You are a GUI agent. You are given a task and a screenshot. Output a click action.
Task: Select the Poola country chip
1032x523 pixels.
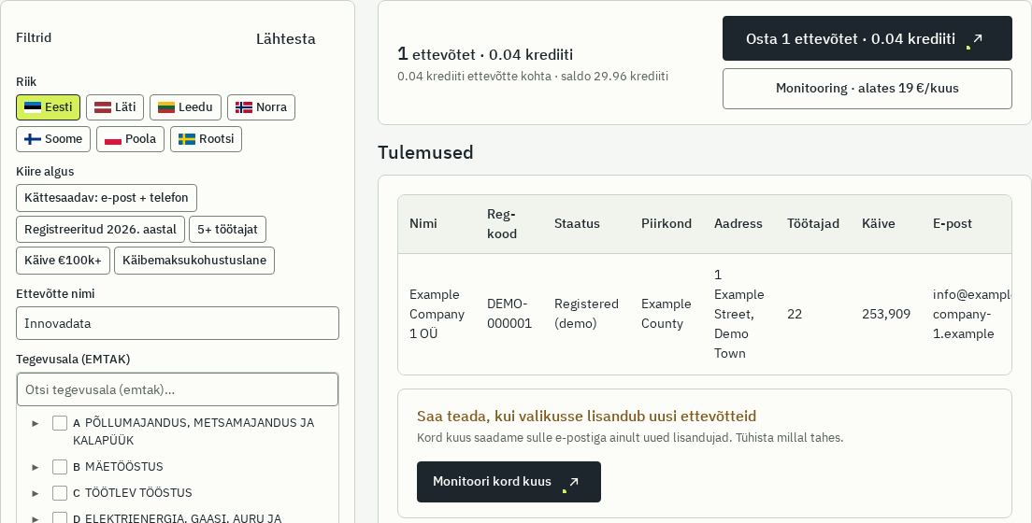130,139
